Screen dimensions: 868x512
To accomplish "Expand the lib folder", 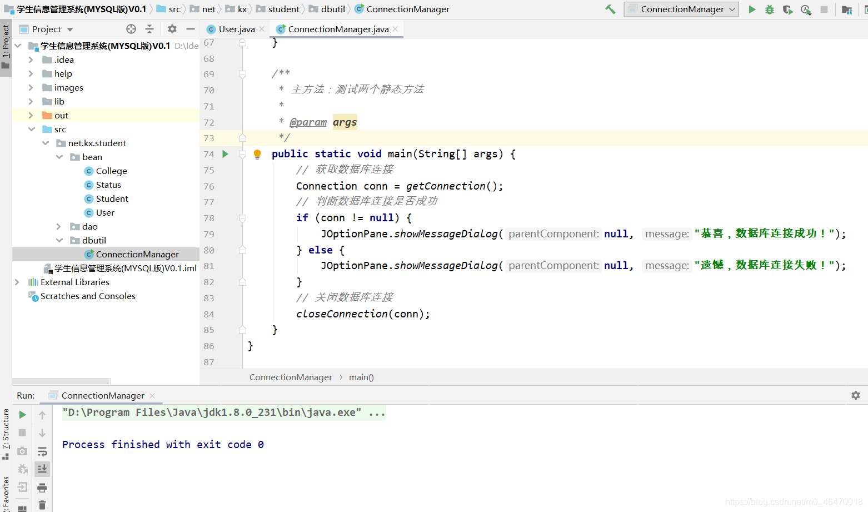I will click(31, 101).
